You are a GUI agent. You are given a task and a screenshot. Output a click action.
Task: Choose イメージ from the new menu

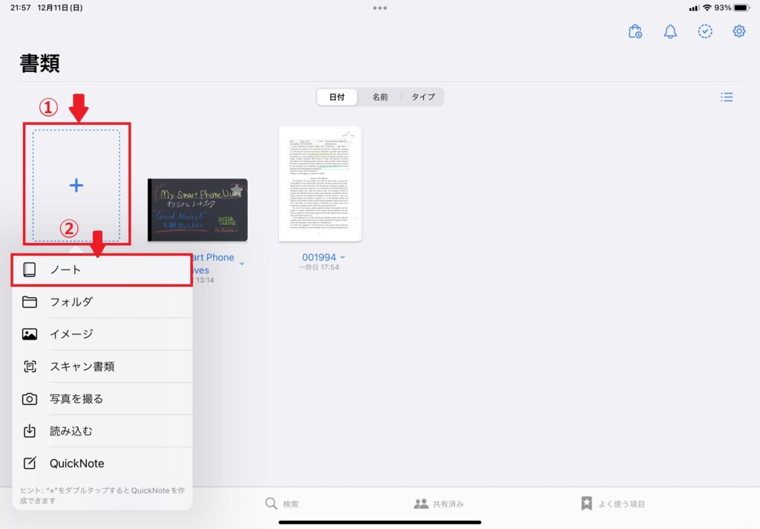point(102,334)
